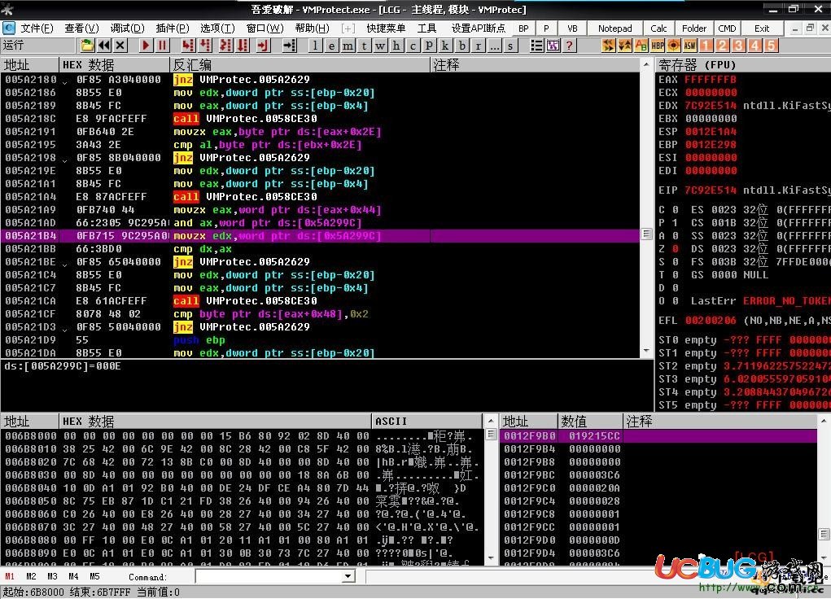This screenshot has height=599, width=831.
Task: Open Memory map with 'm' button
Action: pyautogui.click(x=348, y=46)
